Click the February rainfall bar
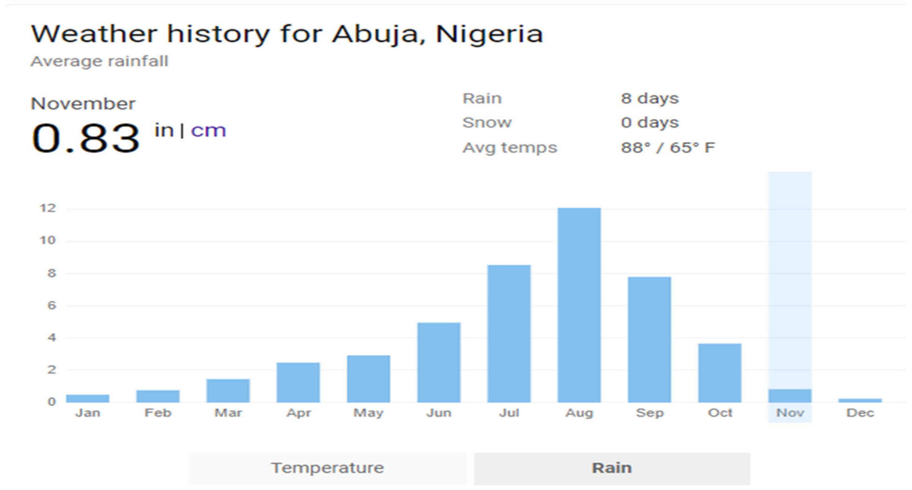912x490 pixels. 158,396
